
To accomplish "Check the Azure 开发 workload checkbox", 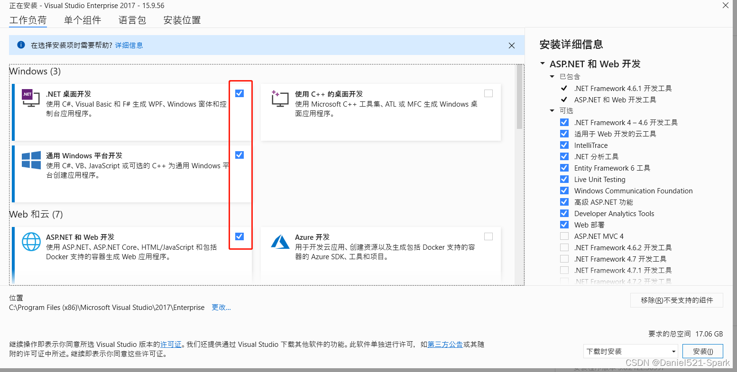I will pos(488,236).
